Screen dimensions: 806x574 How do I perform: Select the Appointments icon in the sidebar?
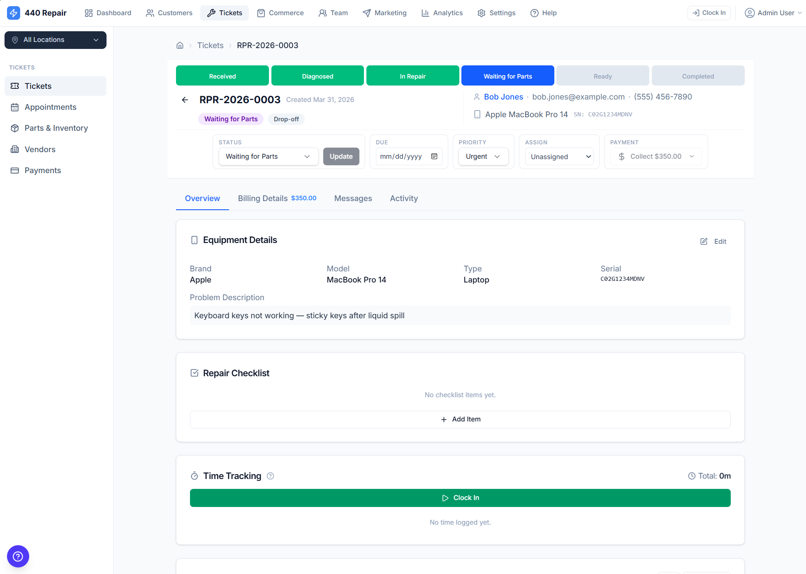[15, 107]
